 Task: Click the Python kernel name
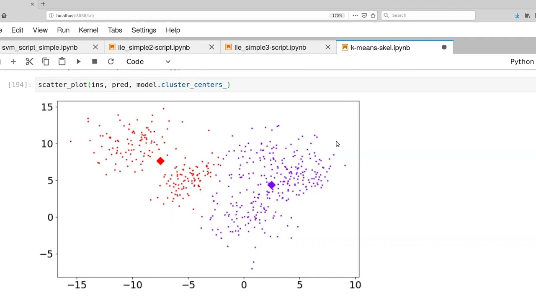point(522,61)
